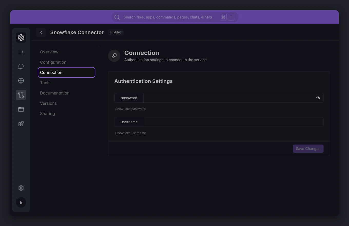This screenshot has height=226, width=349.
Task: Open the user avatar labeled E
Action: coord(21,202)
